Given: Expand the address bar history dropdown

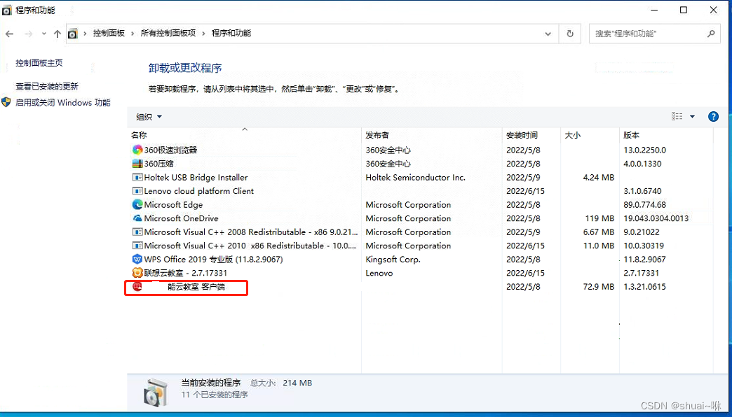Looking at the screenshot, I should pyautogui.click(x=548, y=34).
